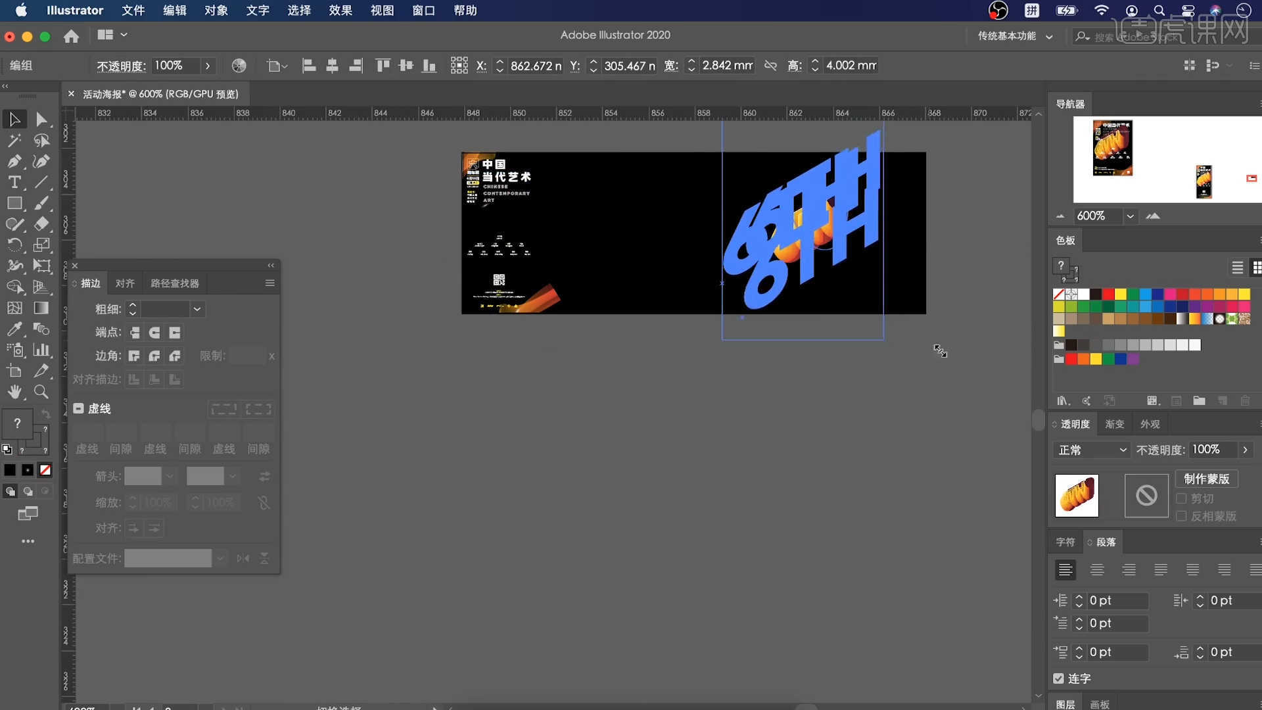Viewport: 1262px width, 710px height.
Task: Select the Eyedropper tool
Action: pyautogui.click(x=14, y=329)
